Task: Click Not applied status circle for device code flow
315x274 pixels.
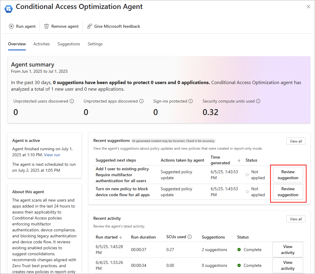Action: pyautogui.click(x=247, y=192)
